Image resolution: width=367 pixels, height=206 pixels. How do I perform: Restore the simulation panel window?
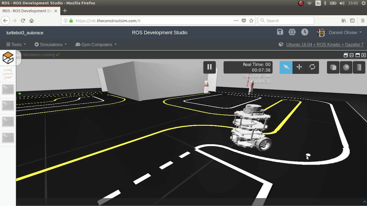click(345, 55)
